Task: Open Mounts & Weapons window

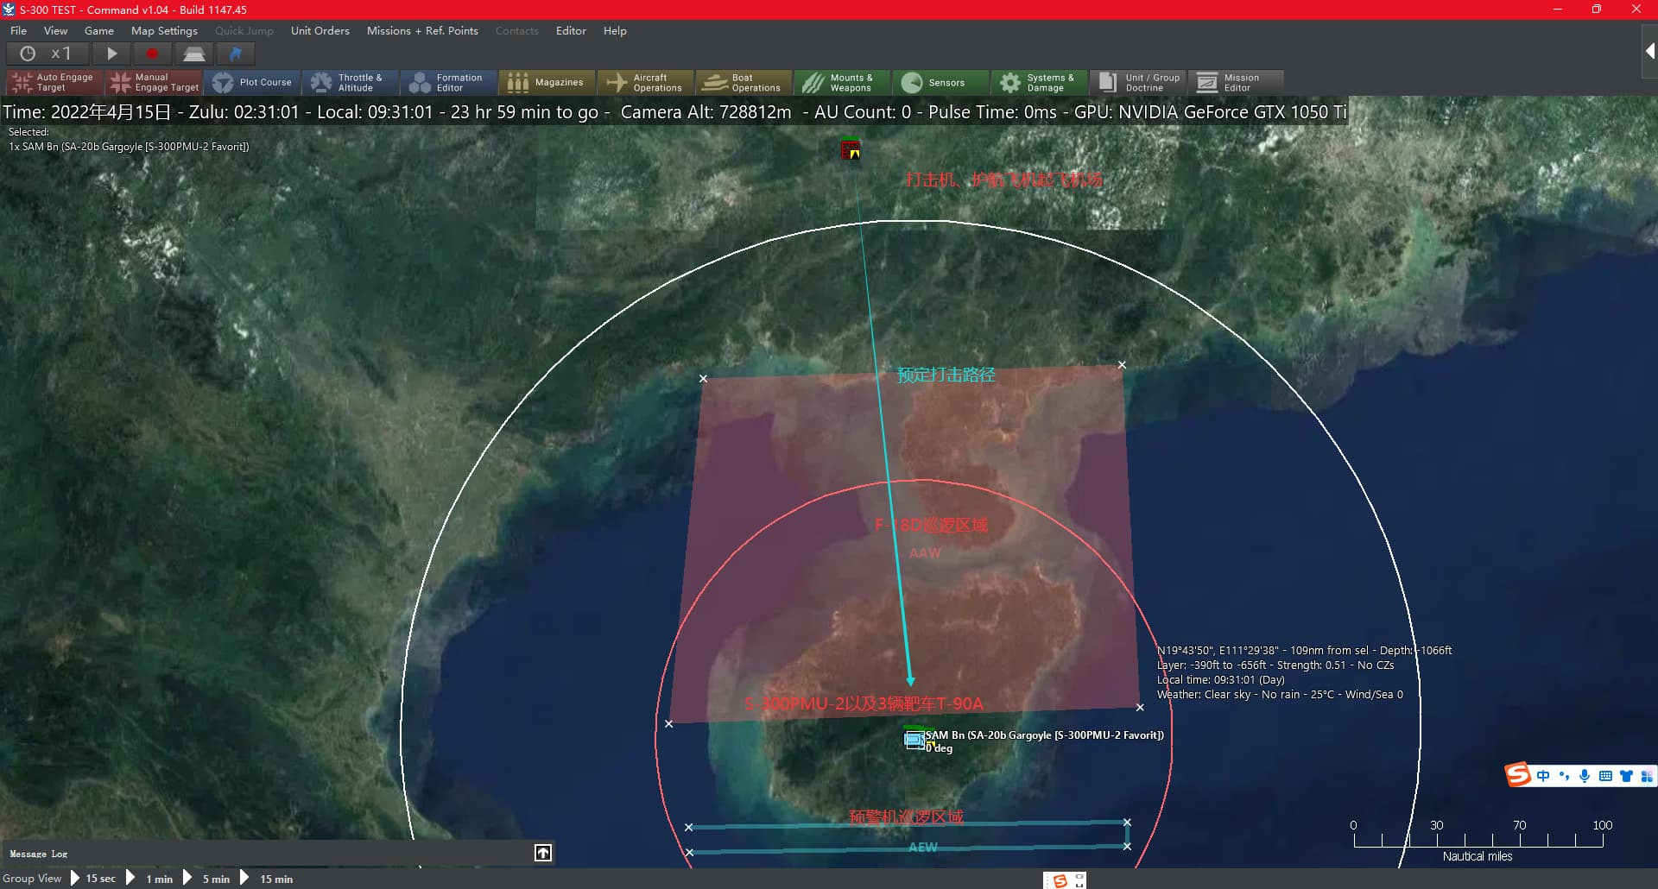Action: pos(843,83)
